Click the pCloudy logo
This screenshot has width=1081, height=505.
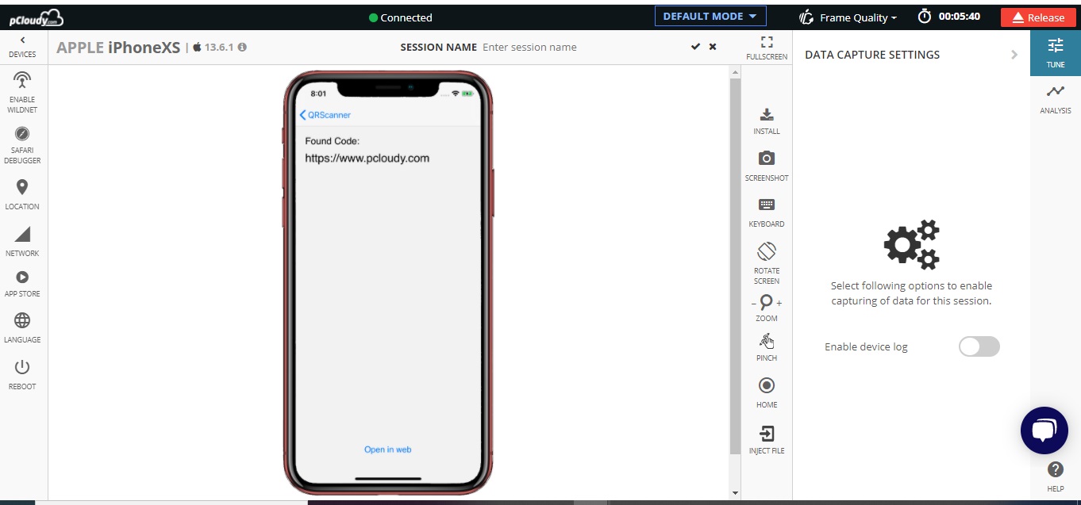(37, 17)
